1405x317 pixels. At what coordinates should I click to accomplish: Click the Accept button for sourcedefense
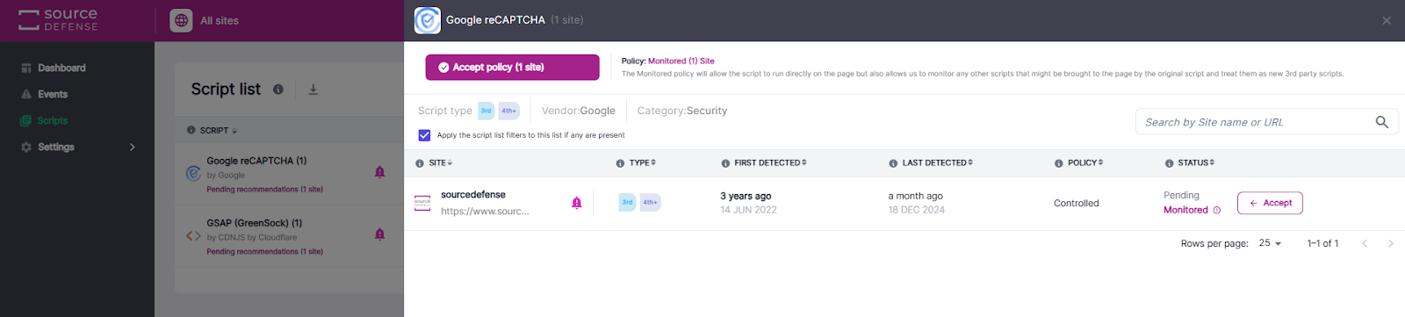(x=1270, y=203)
